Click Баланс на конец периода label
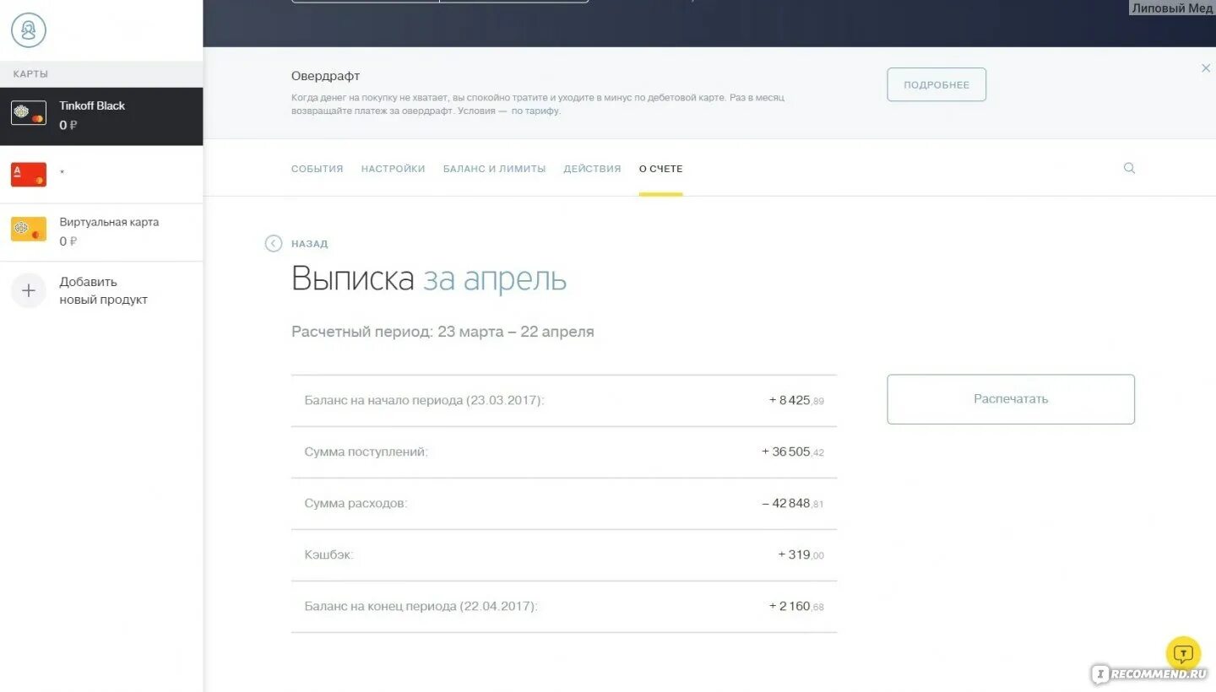This screenshot has height=692, width=1216. click(421, 606)
